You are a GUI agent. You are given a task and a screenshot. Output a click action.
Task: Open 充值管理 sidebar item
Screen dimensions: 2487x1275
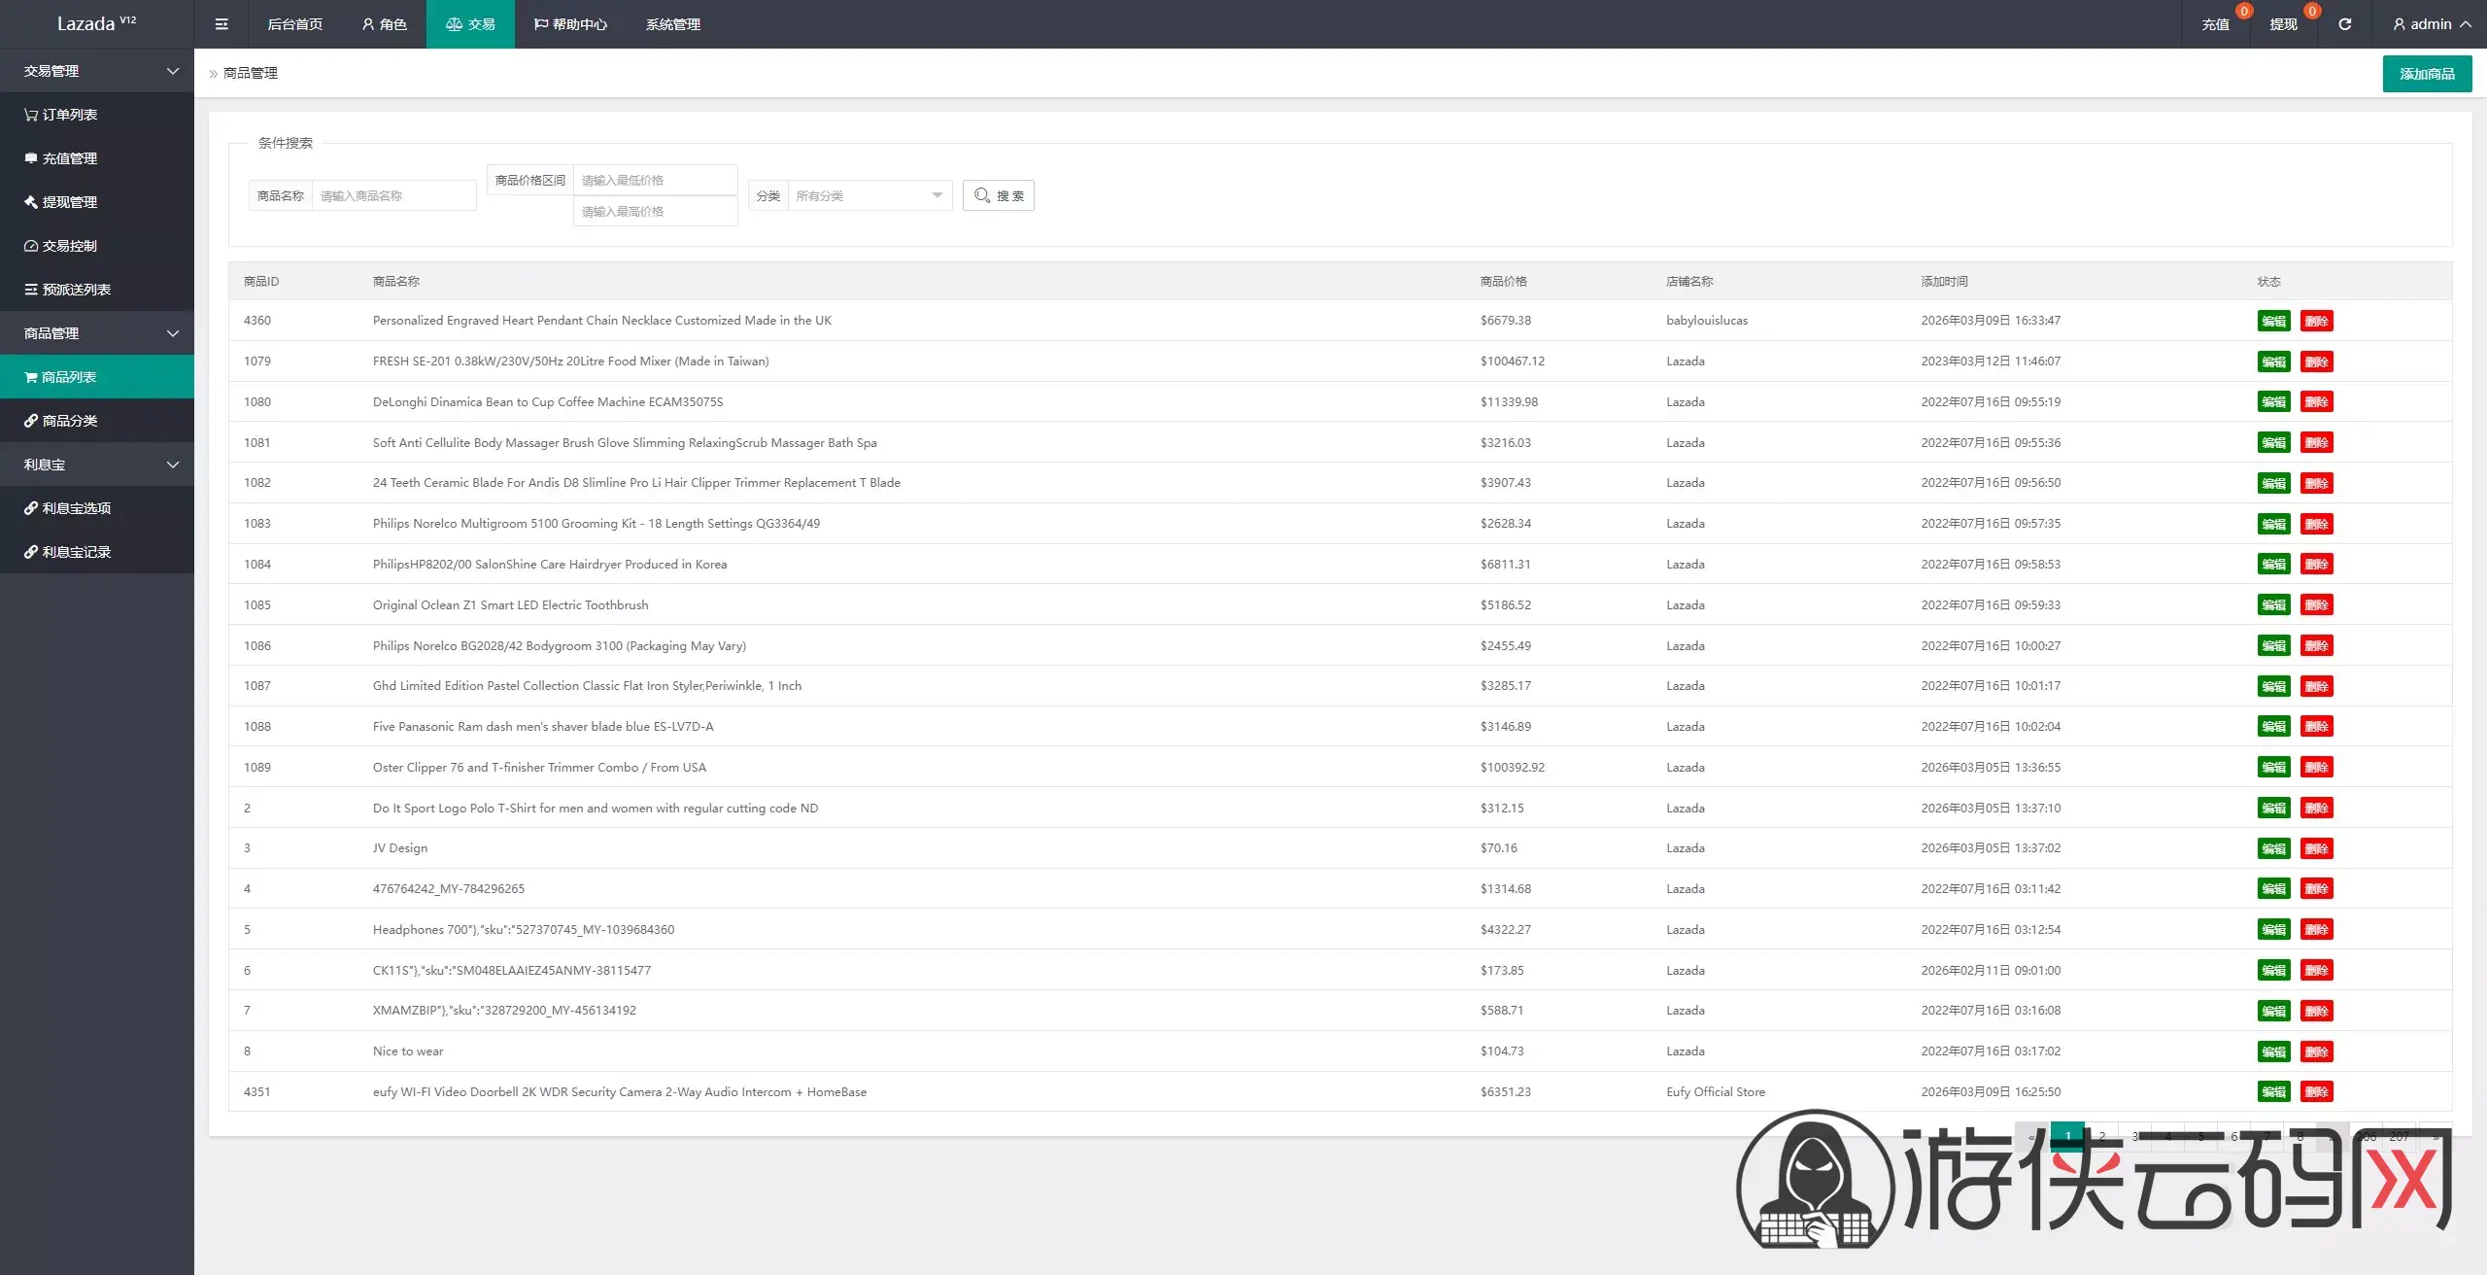[x=97, y=158]
